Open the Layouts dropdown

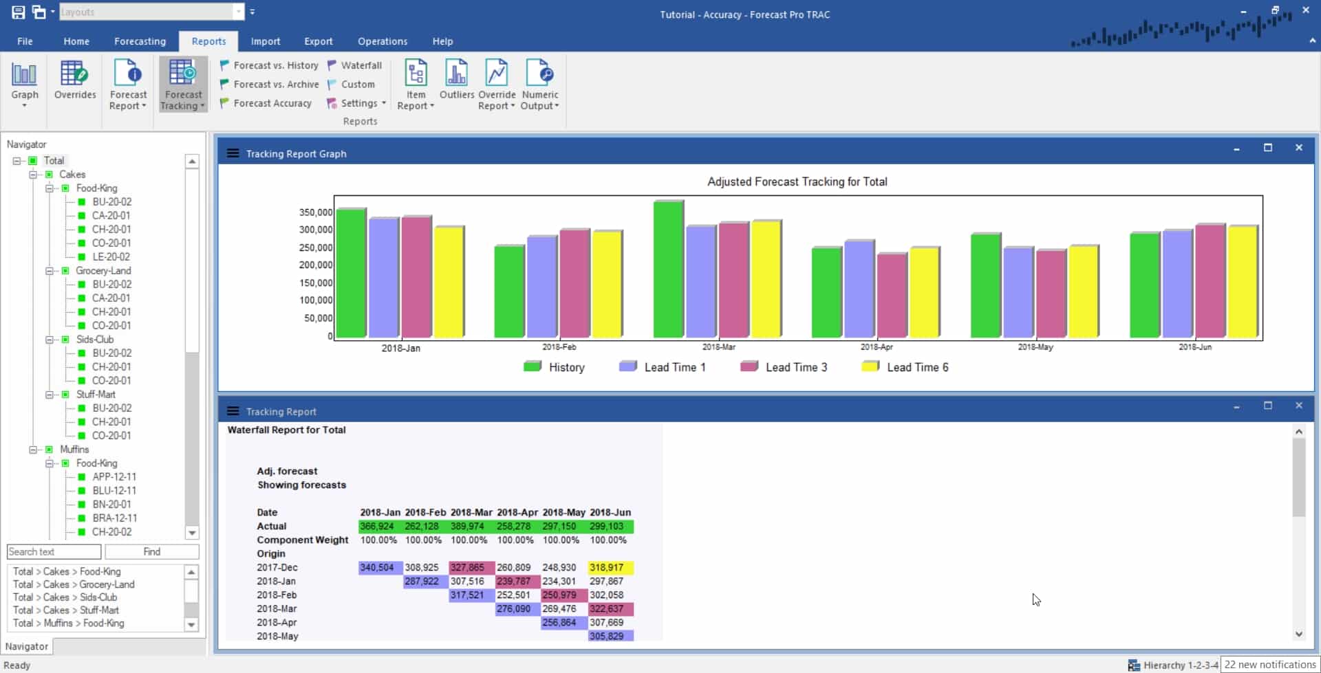[237, 12]
